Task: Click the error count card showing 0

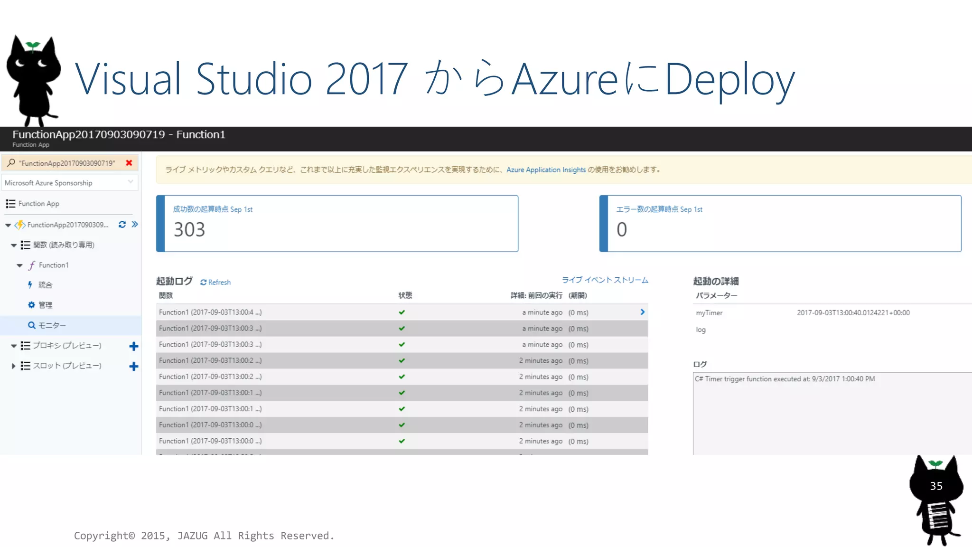Action: pyautogui.click(x=780, y=223)
